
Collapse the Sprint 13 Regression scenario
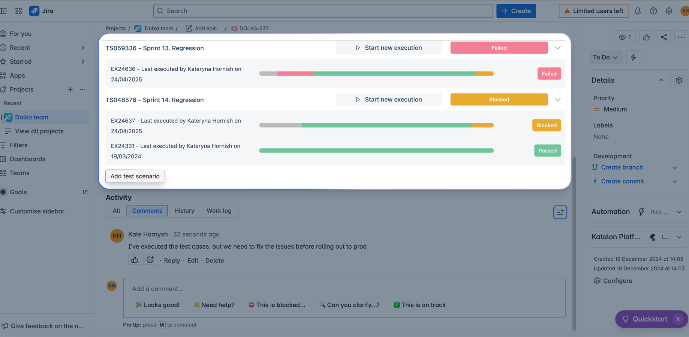coord(557,48)
